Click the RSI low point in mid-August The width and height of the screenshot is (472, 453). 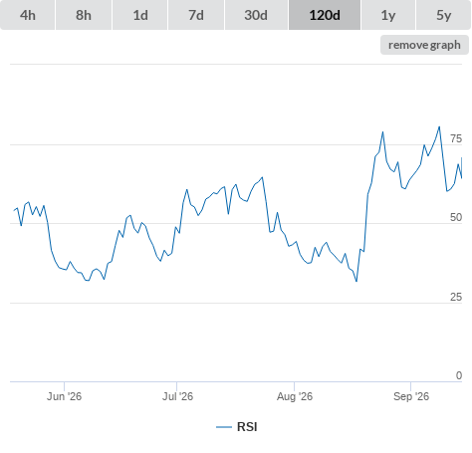tap(356, 282)
